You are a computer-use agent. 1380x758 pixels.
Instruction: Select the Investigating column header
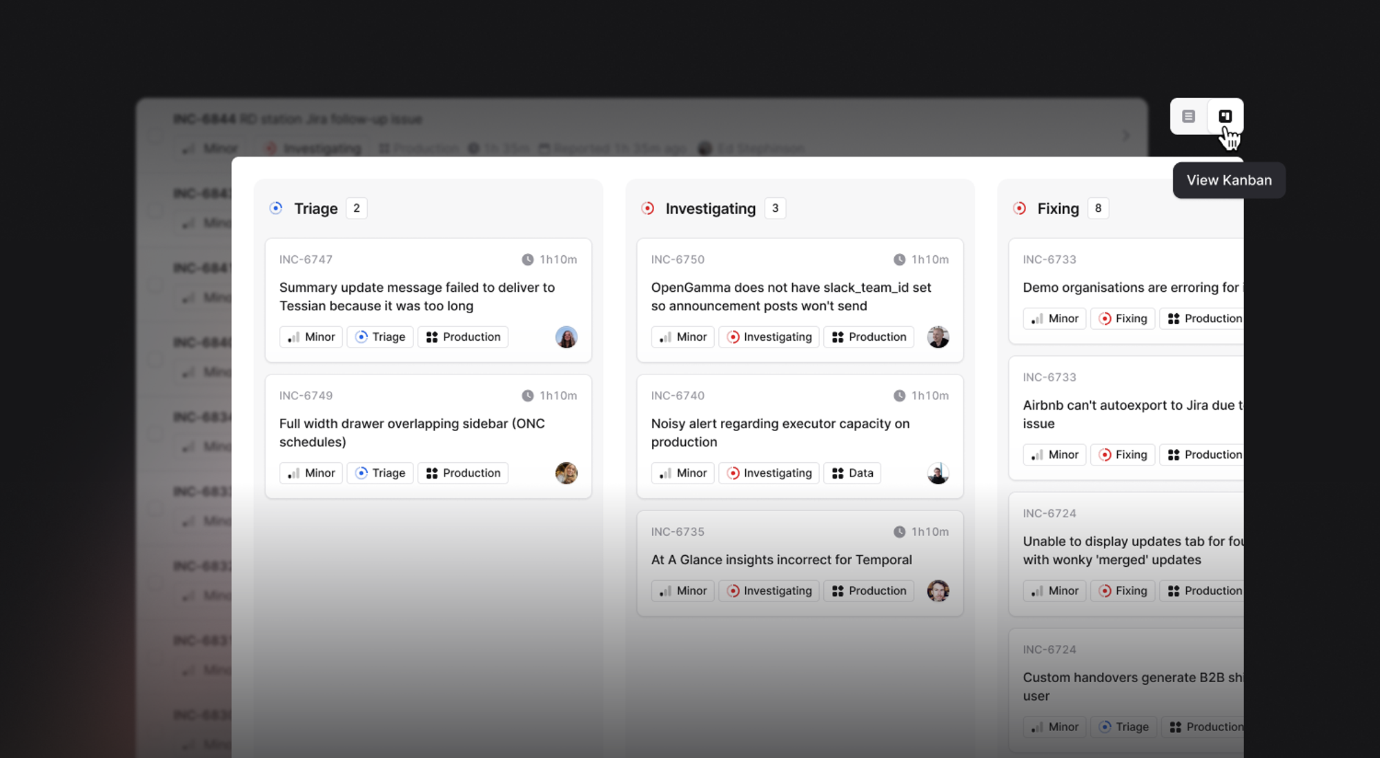tap(710, 208)
